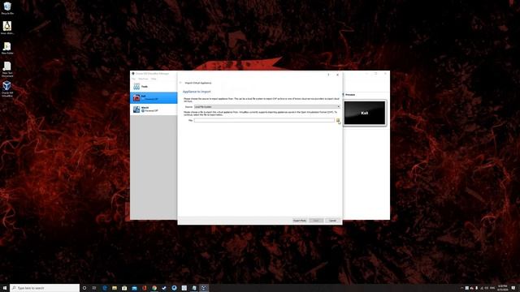The height and width of the screenshot is (292, 520).
Task: Select Tools in VirtualBox Manager sidebar
Action: [154, 87]
